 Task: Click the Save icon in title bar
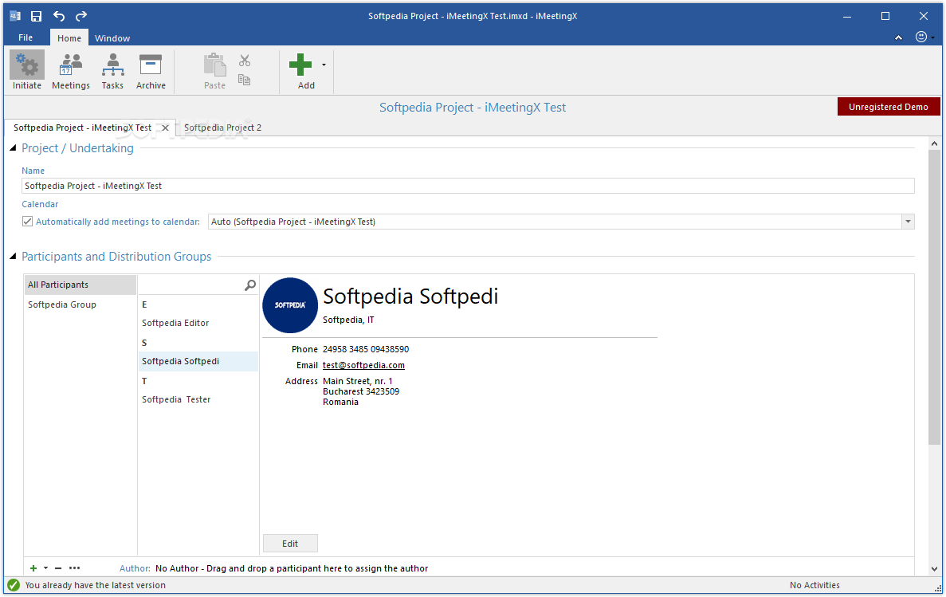pyautogui.click(x=36, y=16)
